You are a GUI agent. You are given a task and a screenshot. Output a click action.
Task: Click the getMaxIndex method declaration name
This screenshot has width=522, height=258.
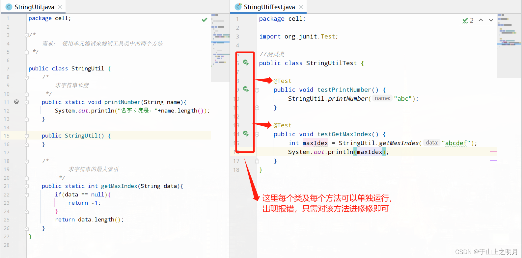coord(119,186)
